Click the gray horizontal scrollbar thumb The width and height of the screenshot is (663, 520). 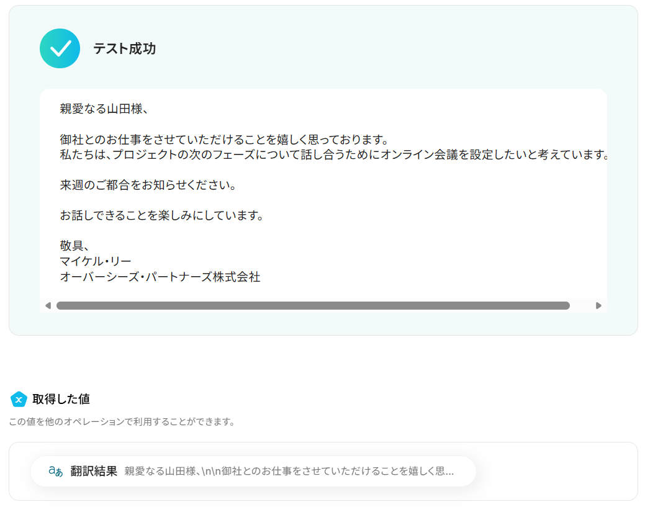(x=313, y=306)
